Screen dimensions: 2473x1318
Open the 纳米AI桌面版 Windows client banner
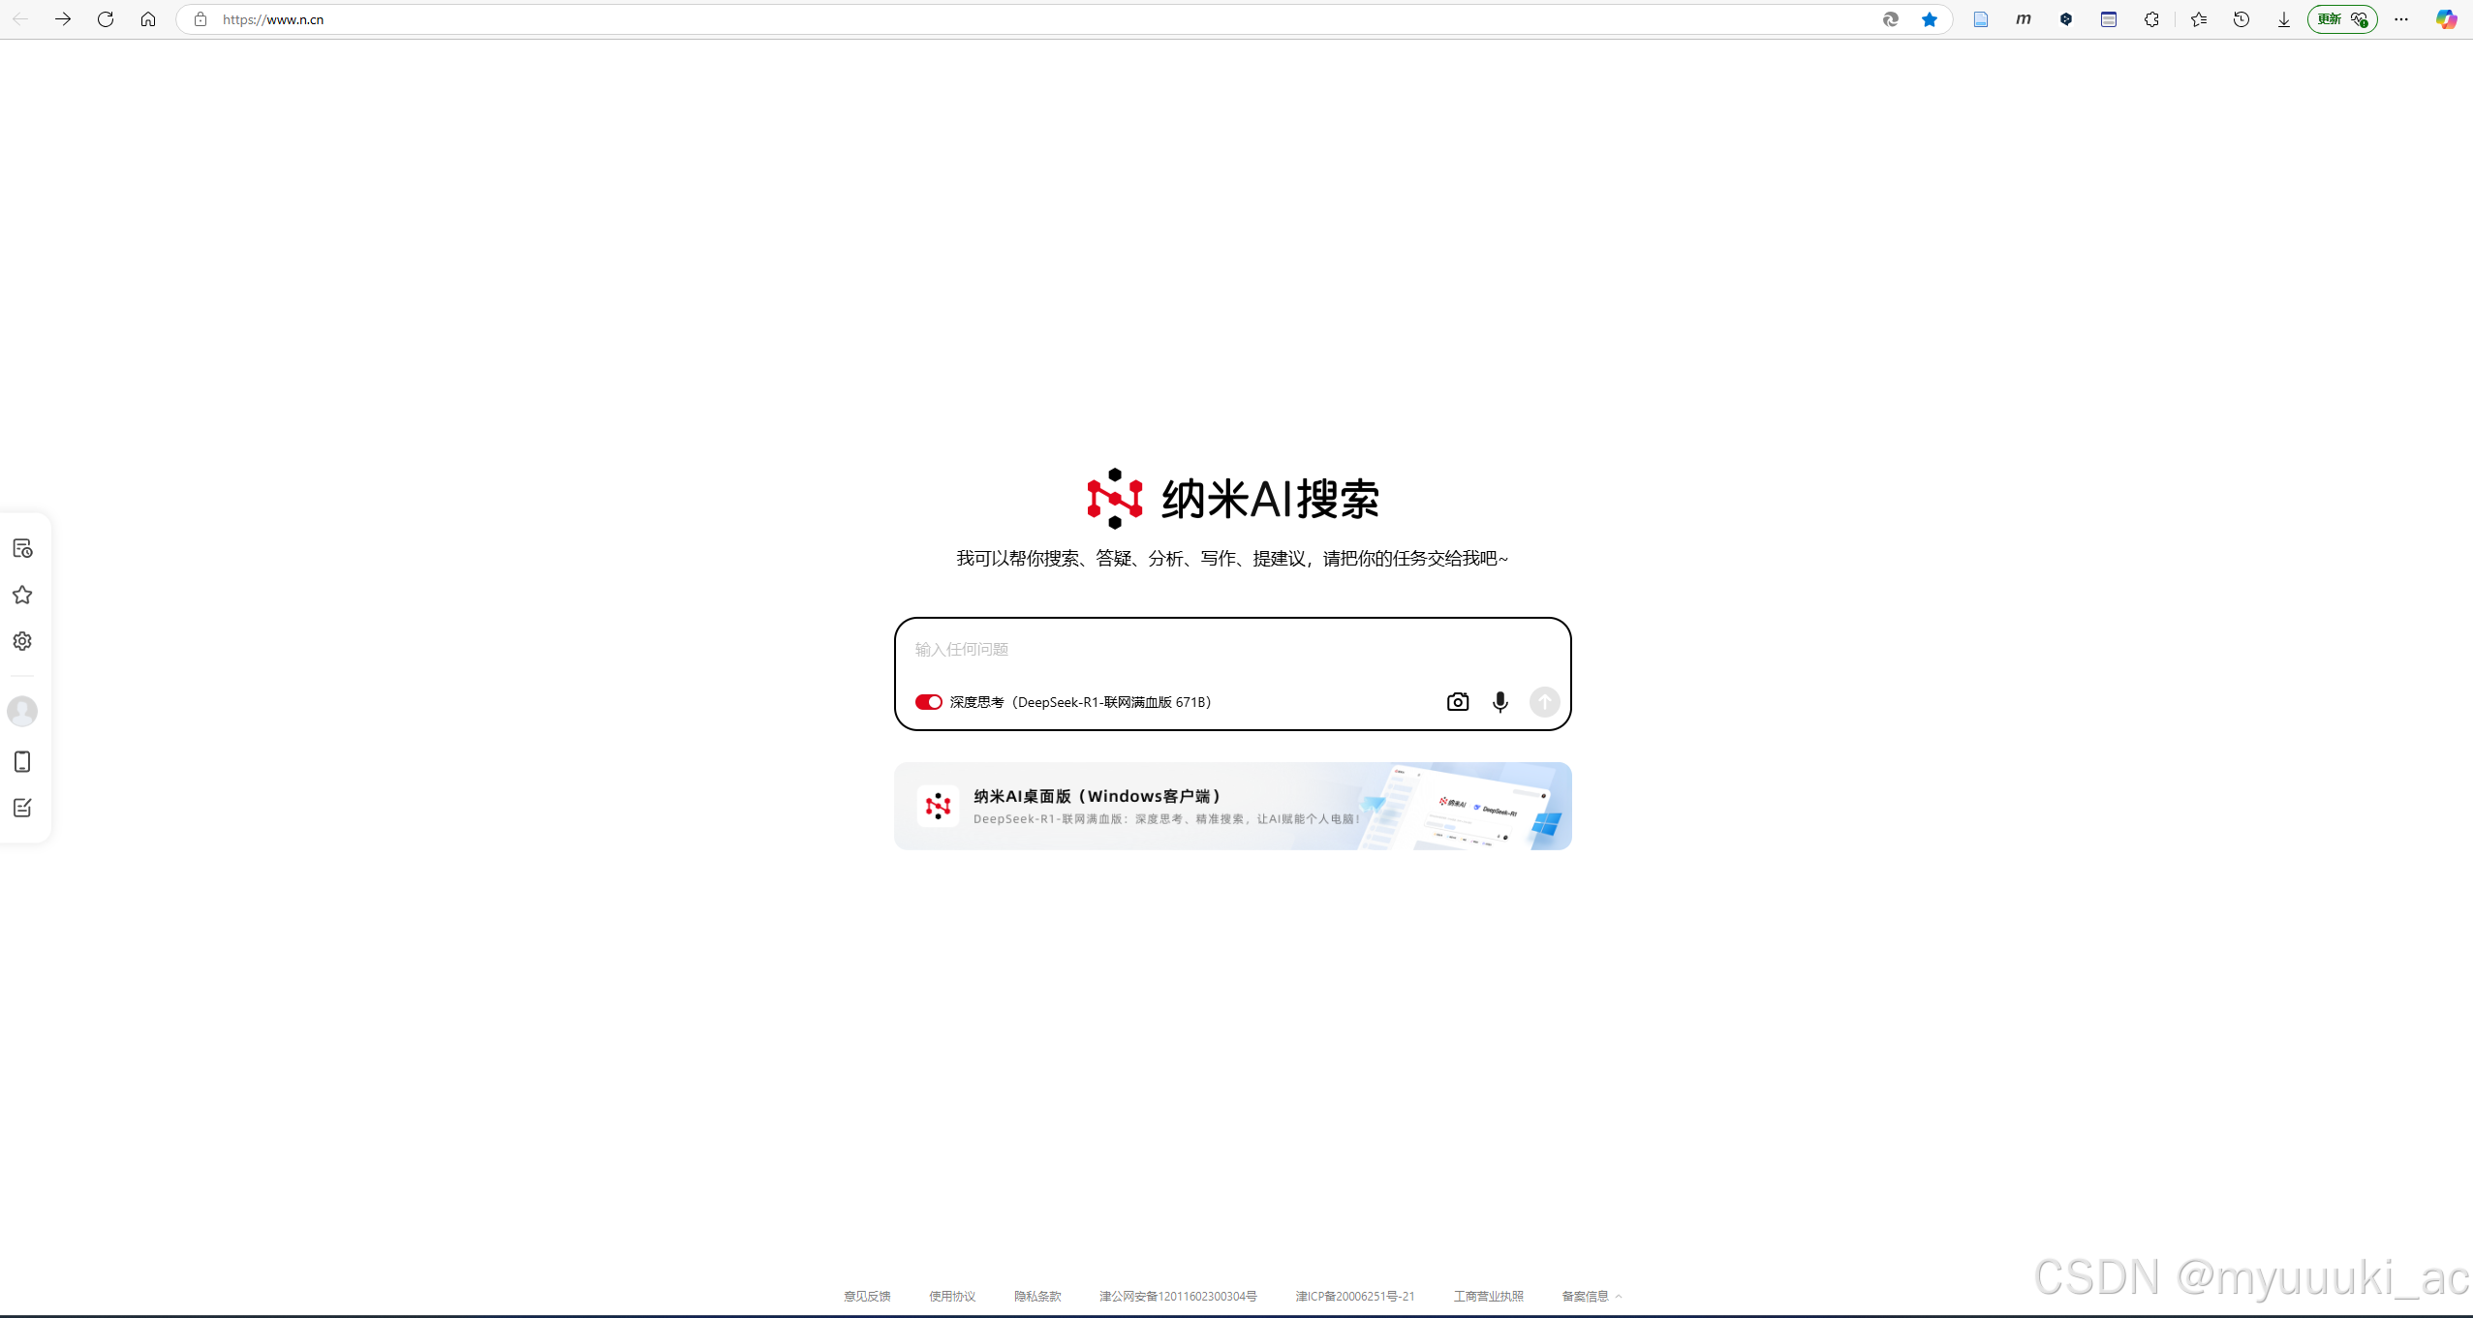[x=1232, y=806]
